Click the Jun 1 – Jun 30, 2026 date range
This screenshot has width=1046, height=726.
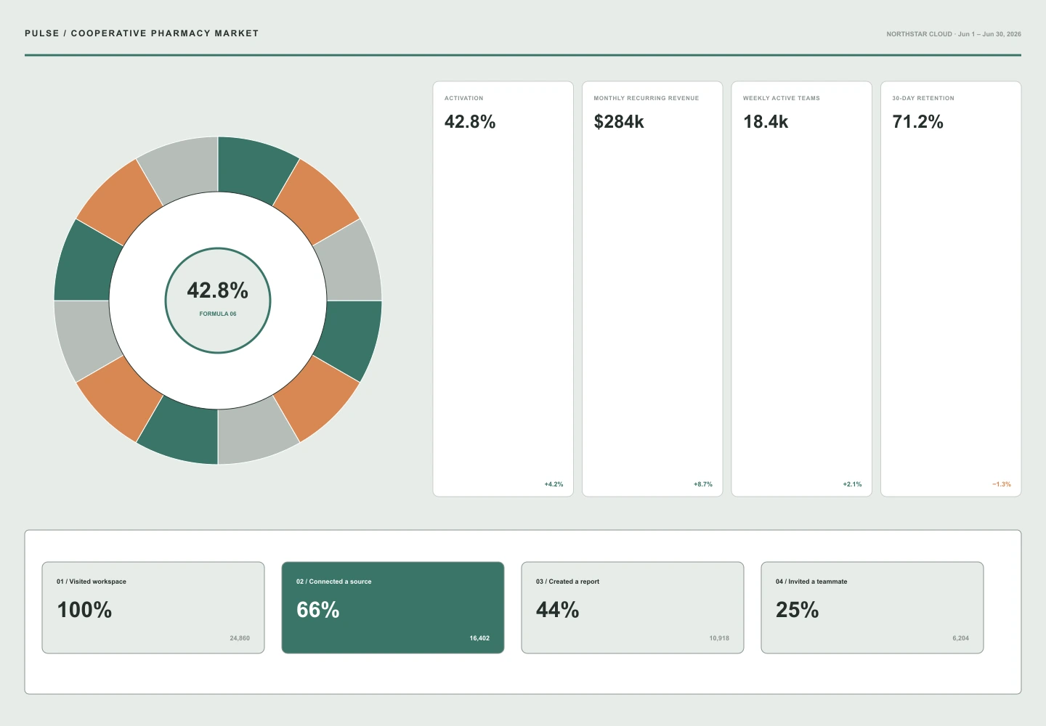(x=989, y=34)
